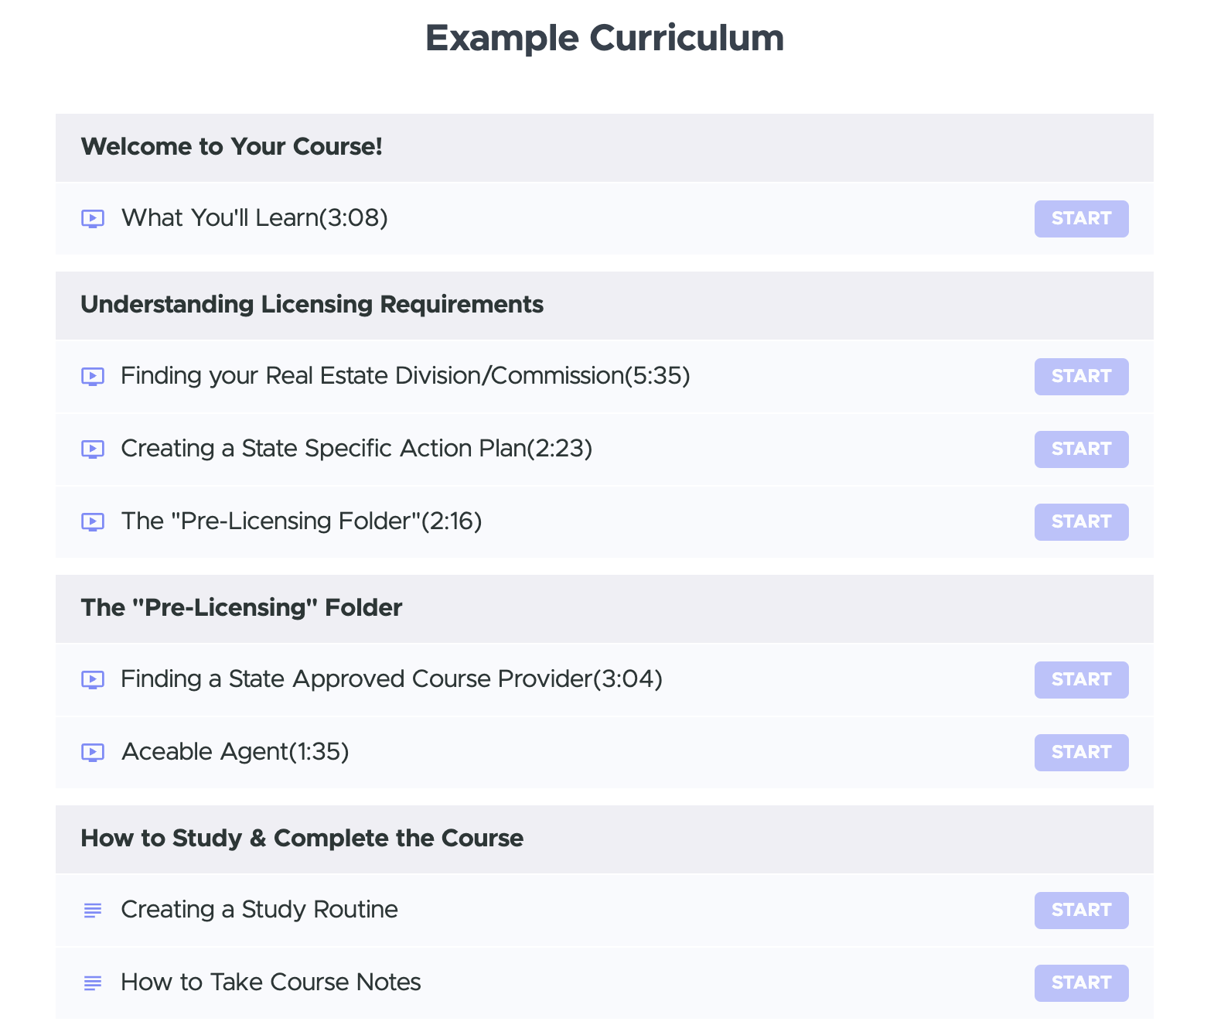The image size is (1214, 1032).
Task: Start the Creating a Study Routine lesson
Action: [x=1081, y=911]
